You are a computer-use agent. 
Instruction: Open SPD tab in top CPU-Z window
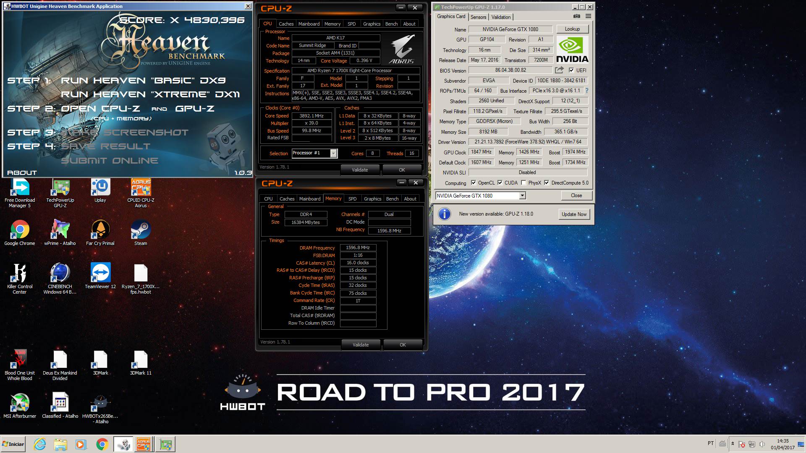352,24
